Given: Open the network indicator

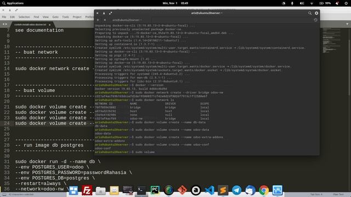Looking at the screenshot, I should [312, 3].
